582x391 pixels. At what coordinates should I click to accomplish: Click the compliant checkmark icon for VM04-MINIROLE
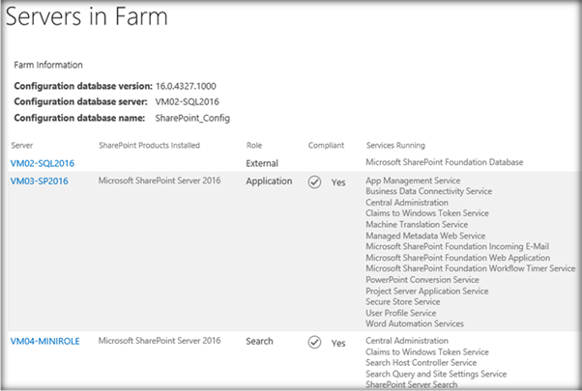315,342
